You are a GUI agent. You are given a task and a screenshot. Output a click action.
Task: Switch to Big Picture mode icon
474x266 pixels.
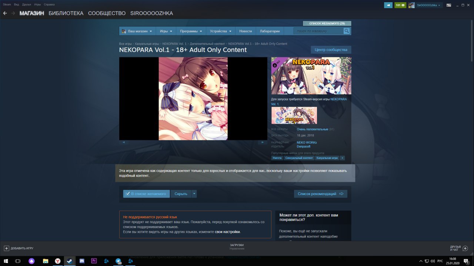tap(449, 5)
